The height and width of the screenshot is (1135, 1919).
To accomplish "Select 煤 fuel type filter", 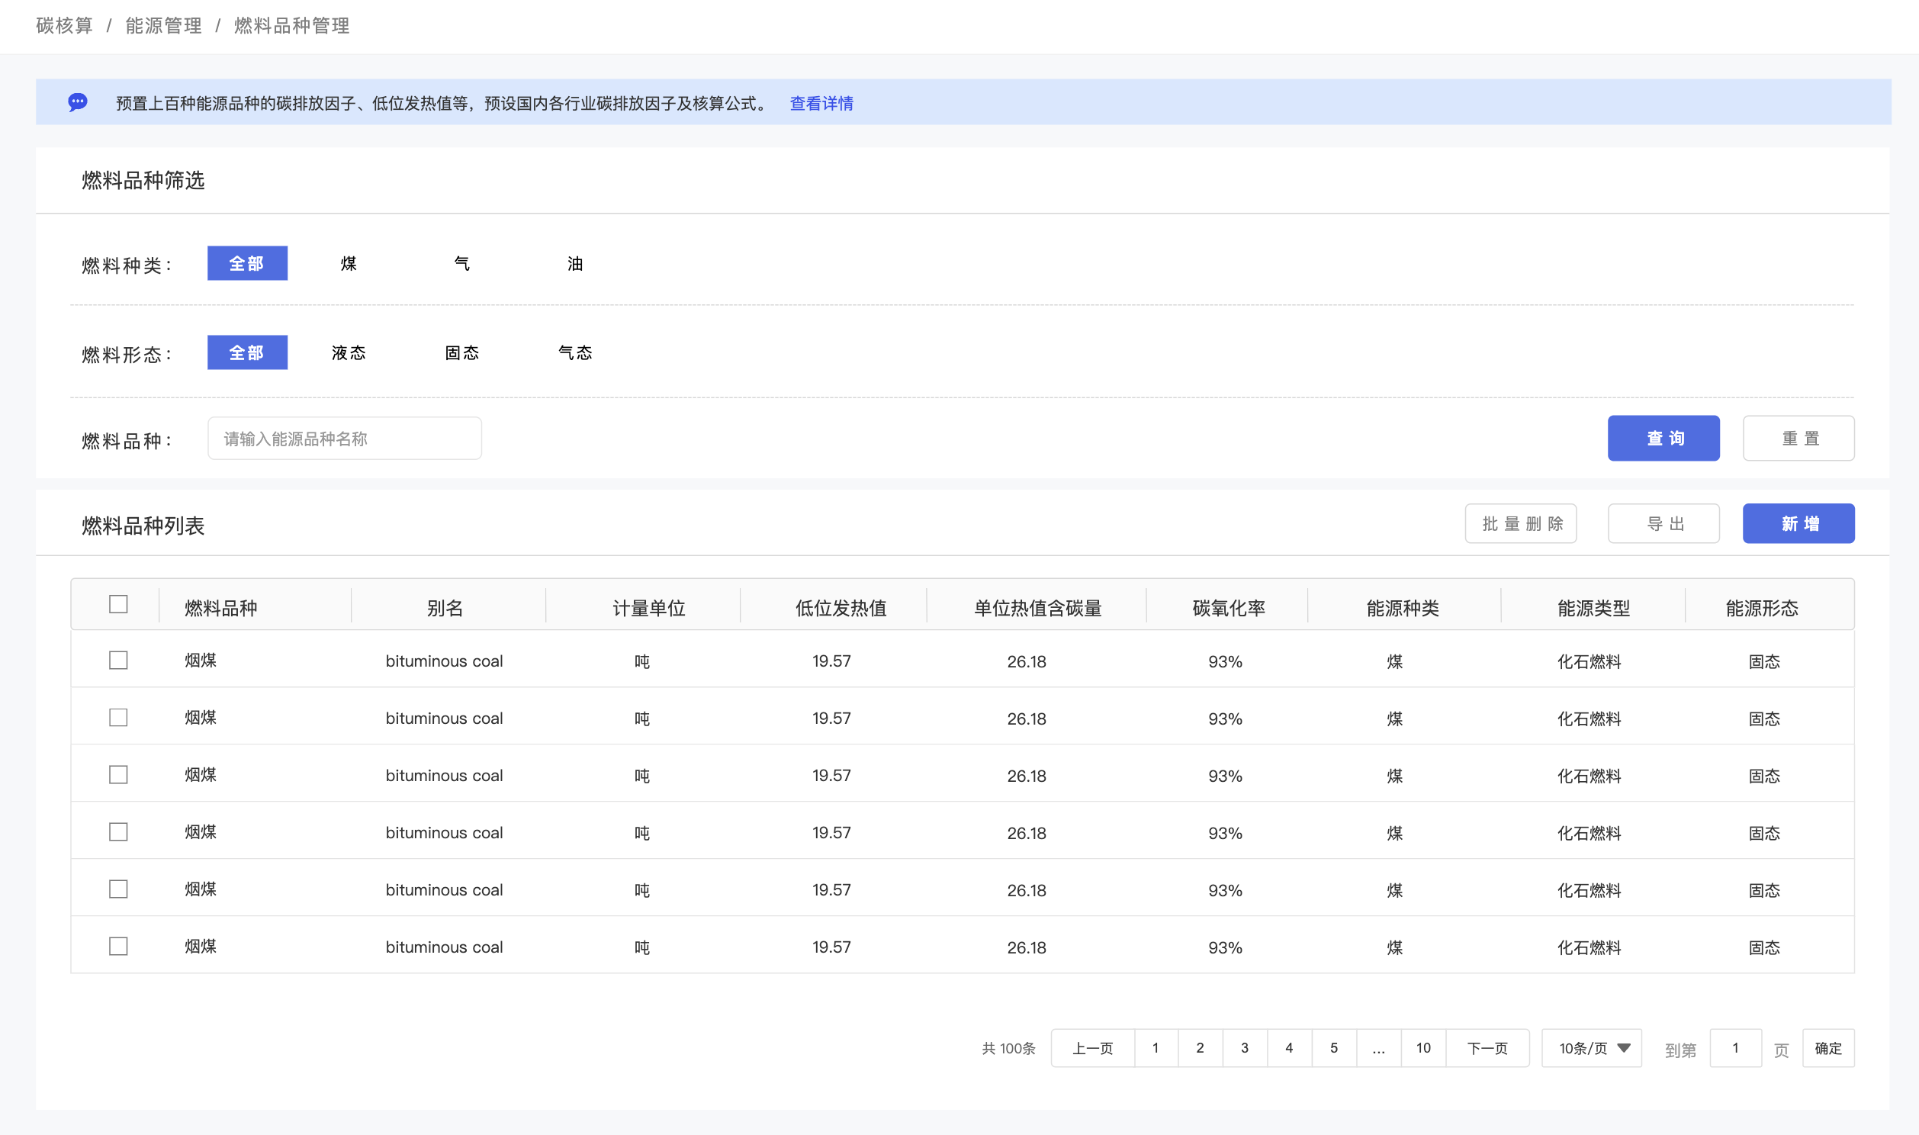I will [x=349, y=264].
